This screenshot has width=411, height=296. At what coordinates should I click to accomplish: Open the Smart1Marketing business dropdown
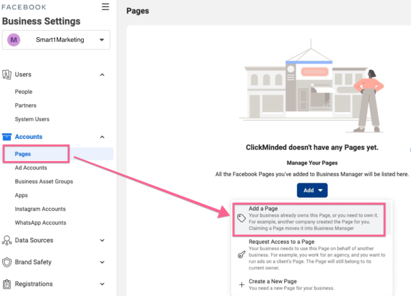102,40
